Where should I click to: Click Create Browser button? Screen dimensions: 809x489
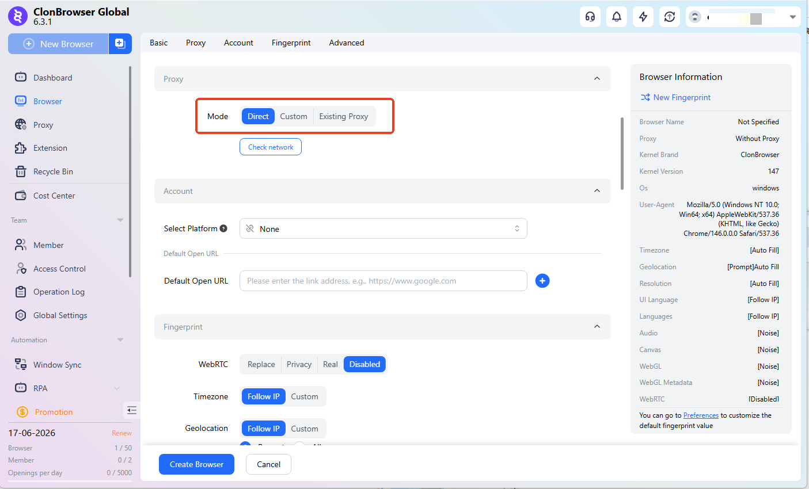point(196,464)
